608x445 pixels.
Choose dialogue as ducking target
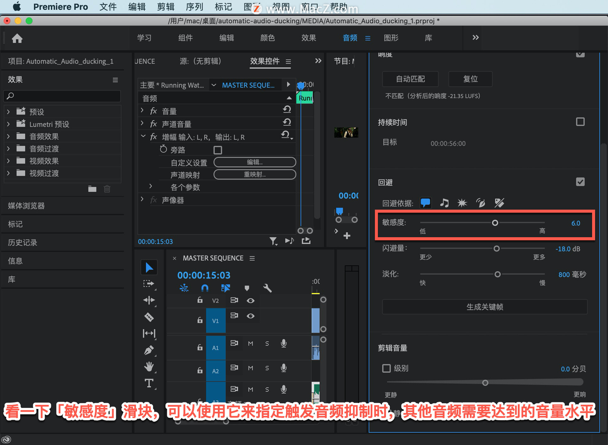point(425,203)
